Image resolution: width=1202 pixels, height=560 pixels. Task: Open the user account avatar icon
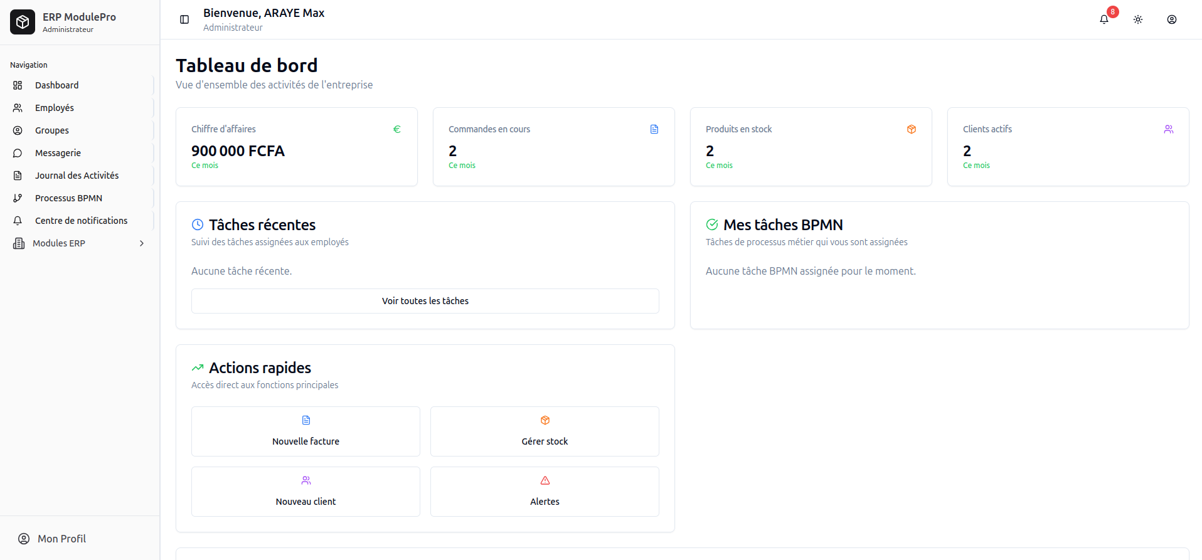tap(1171, 19)
